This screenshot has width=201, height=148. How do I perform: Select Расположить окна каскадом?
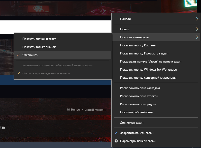tap(140, 88)
